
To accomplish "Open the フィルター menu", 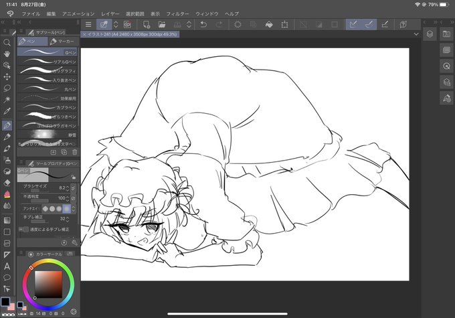I will pos(177,13).
